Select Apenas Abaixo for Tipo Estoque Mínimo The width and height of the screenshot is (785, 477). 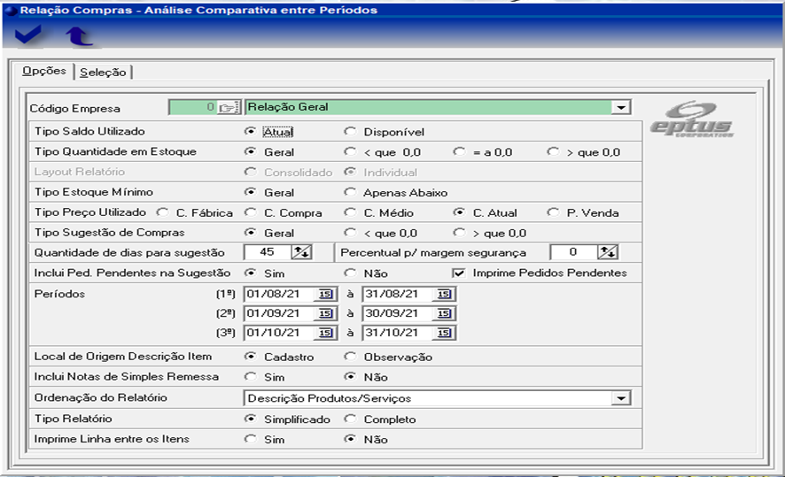[x=350, y=192]
